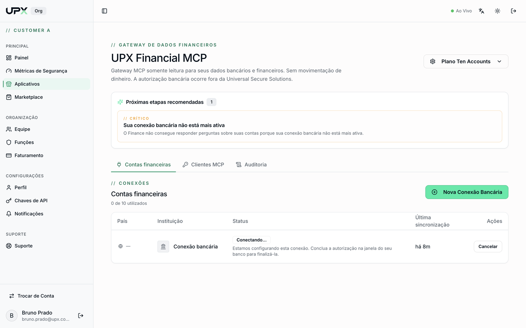Click the Ao Vivo status indicator

pos(461,11)
